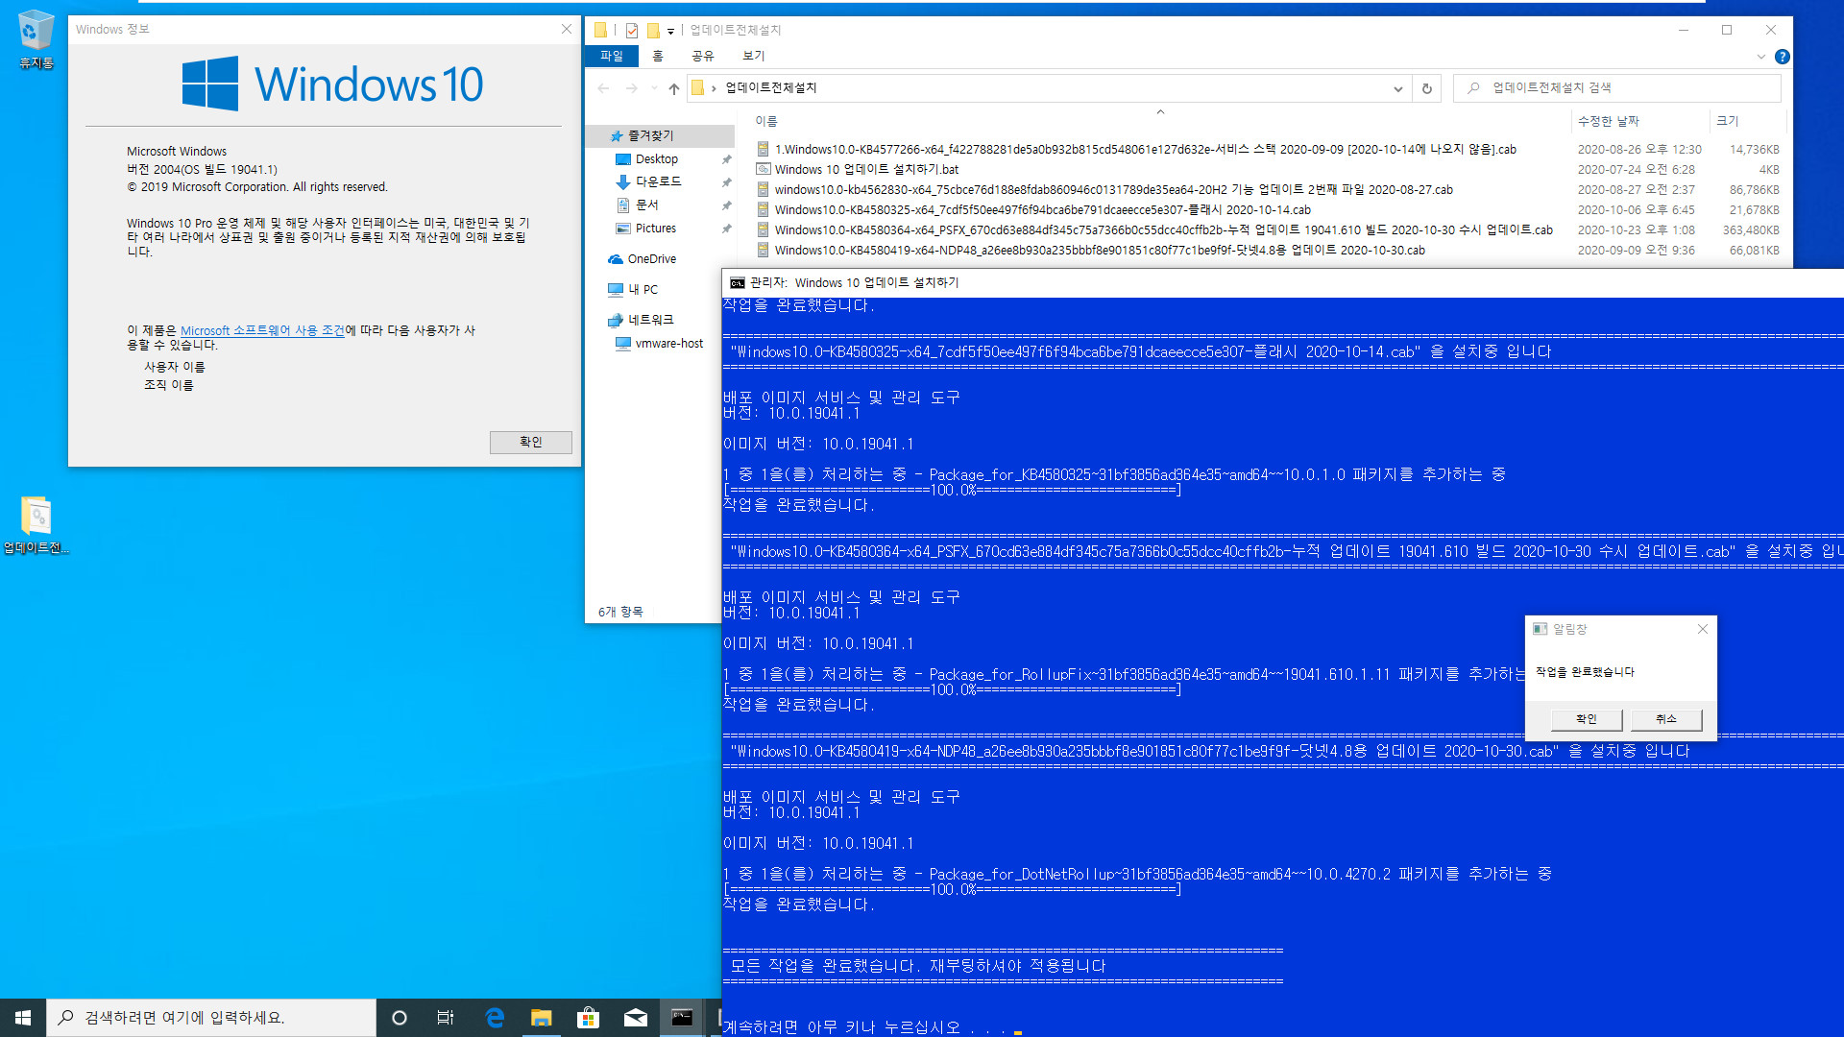Image resolution: width=1844 pixels, height=1037 pixels.
Task: Click 취소 in the 알림창 dialog
Action: [x=1666, y=719]
